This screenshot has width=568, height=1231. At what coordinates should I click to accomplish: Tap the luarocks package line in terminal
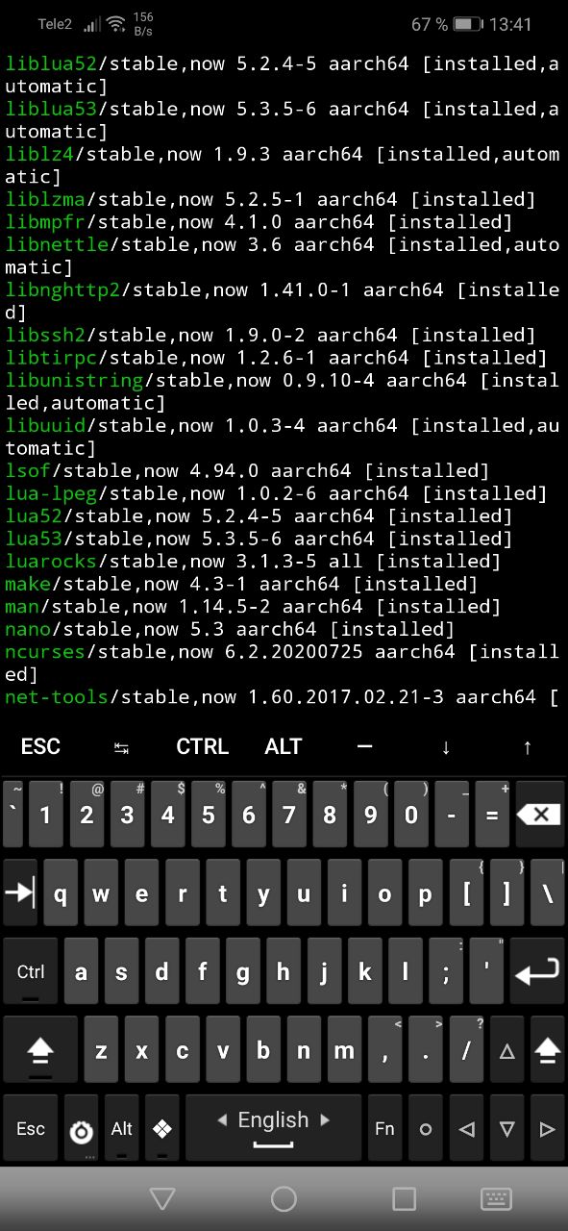[x=253, y=561]
